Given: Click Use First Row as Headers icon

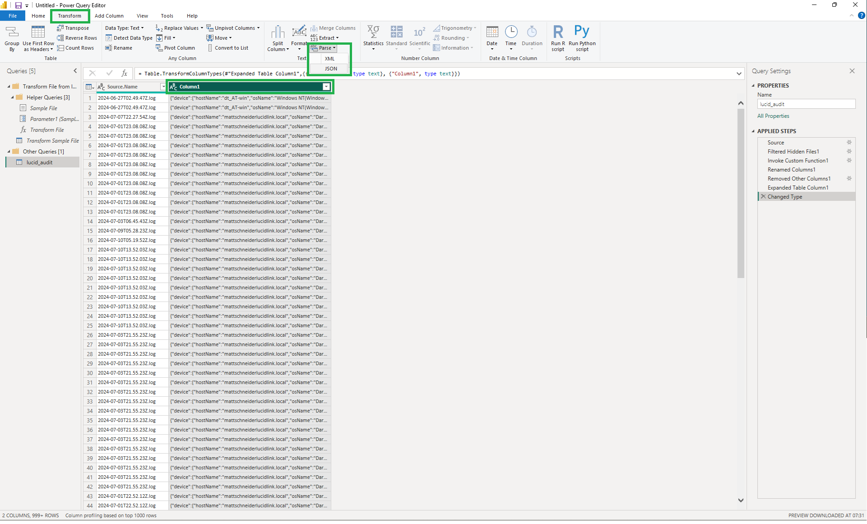Looking at the screenshot, I should [38, 38].
